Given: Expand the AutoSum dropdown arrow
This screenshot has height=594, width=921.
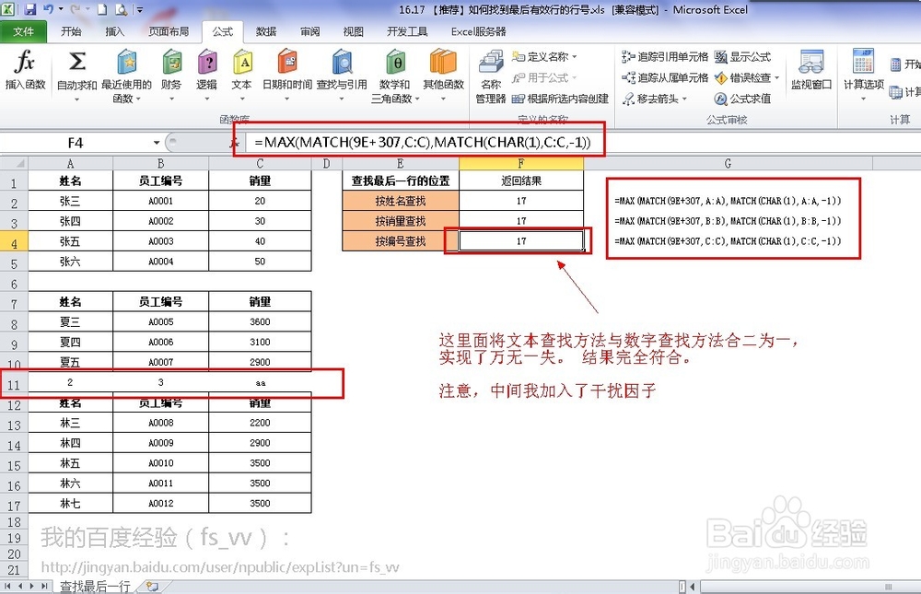Looking at the screenshot, I should [77, 99].
